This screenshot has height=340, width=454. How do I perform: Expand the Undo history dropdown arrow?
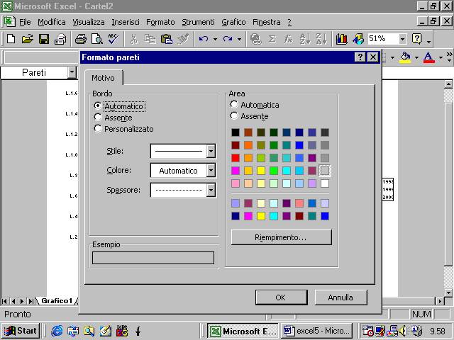click(215, 39)
